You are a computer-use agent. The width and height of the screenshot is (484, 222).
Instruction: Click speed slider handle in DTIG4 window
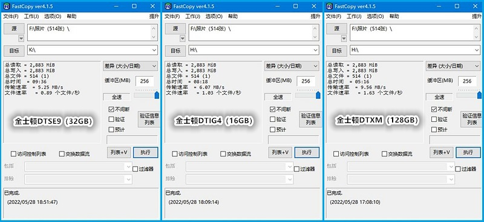[318, 95]
